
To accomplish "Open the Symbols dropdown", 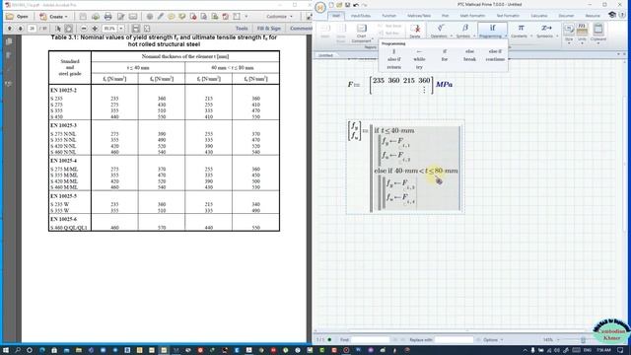I will 464,31.
